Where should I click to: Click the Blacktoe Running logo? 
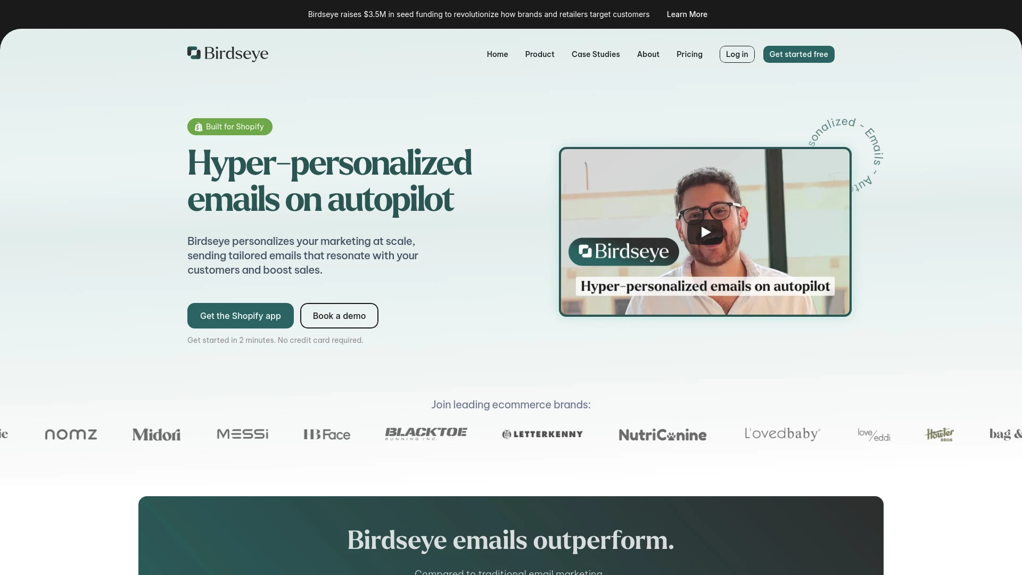pos(425,434)
